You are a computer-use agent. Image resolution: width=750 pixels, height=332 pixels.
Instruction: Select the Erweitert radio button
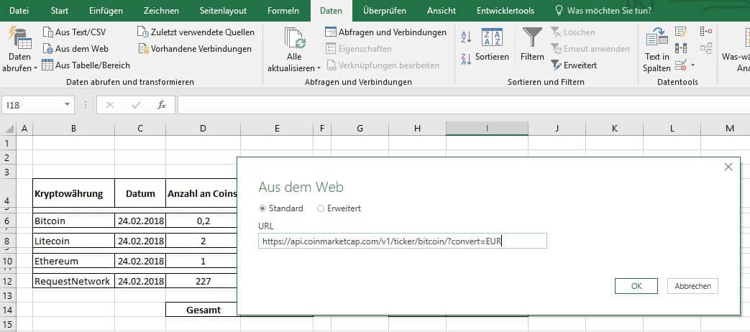click(321, 208)
